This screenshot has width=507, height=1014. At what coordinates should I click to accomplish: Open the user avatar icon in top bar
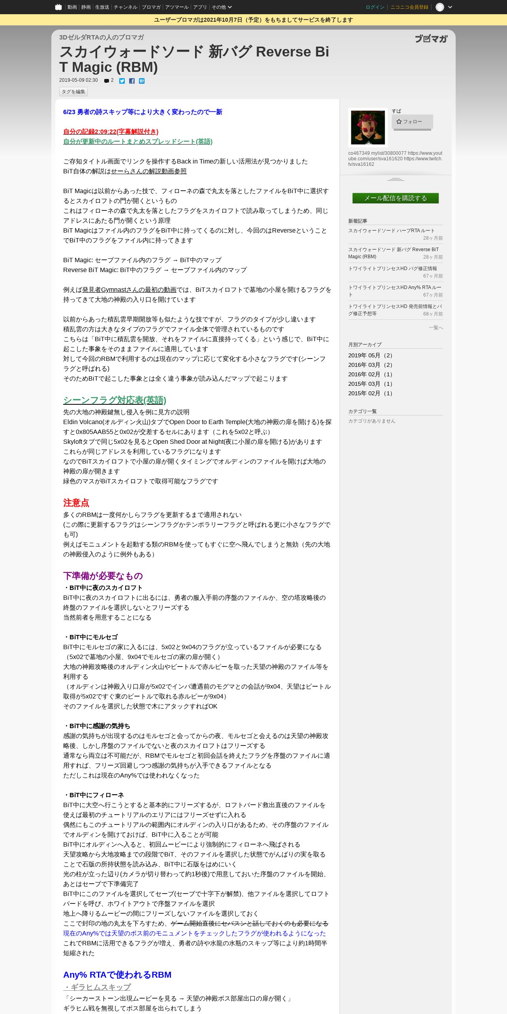click(x=439, y=7)
